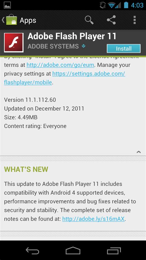Tap the ADOBE SYSTEMS developer name
Image resolution: width=146 pixels, height=260 pixels.
[x=53, y=46]
